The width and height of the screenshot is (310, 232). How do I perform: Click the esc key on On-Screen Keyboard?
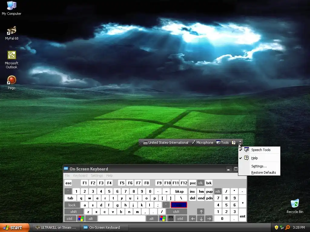(68, 183)
